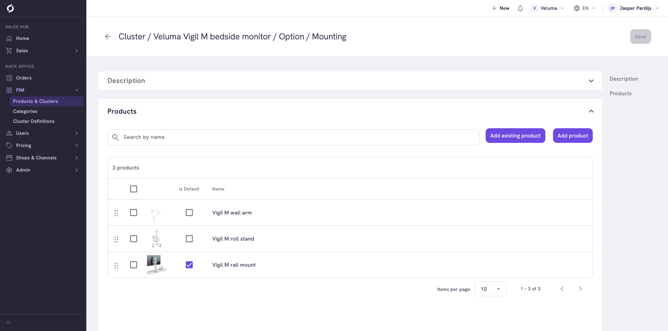Select all products with the header checkbox
668x331 pixels.
pos(134,189)
